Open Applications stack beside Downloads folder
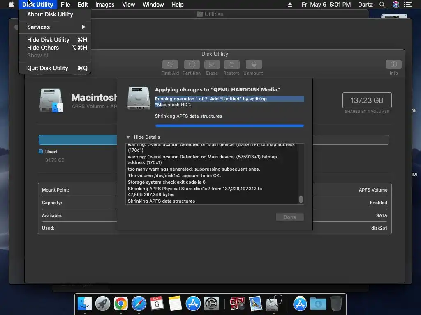 point(300,304)
